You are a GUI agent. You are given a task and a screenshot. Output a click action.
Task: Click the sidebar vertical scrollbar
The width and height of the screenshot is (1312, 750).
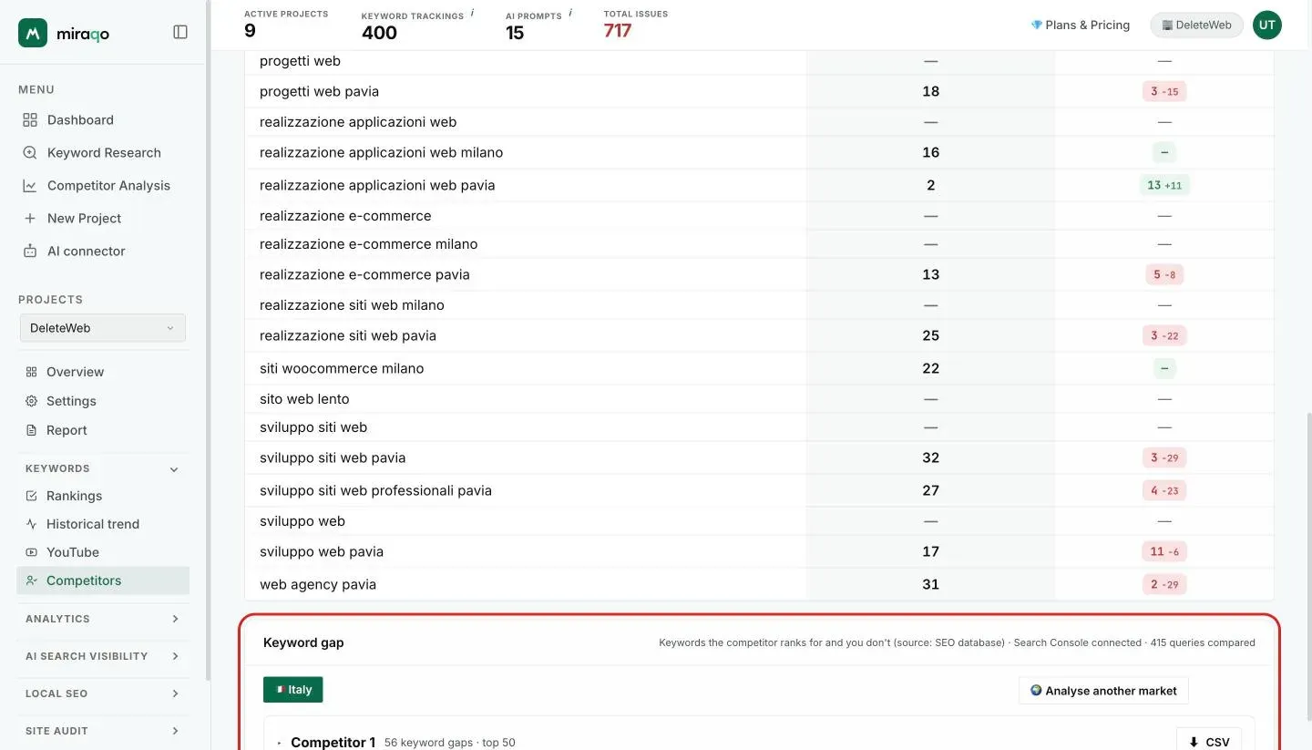[209, 340]
